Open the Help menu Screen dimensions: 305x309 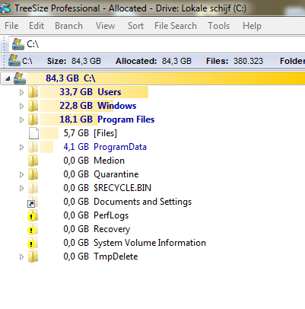coord(252,26)
